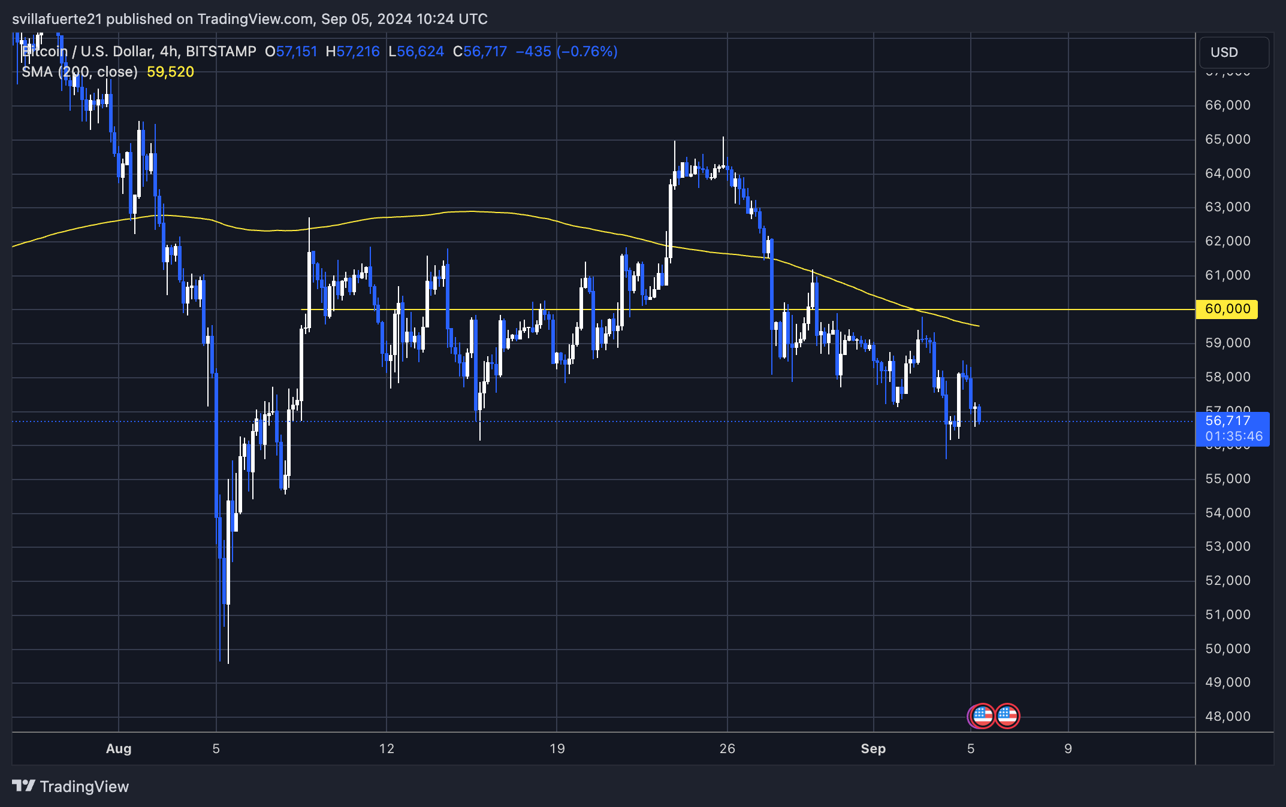Click the second US flag economic event marker
Image resolution: width=1286 pixels, height=807 pixels.
click(1009, 714)
